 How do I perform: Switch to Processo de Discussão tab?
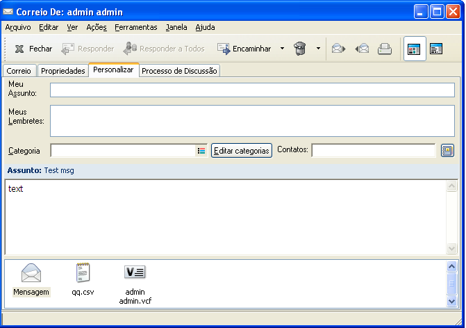pos(179,71)
